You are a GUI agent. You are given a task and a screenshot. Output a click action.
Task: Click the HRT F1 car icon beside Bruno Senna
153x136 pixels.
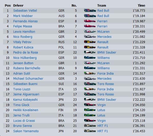[x=90, y=126]
